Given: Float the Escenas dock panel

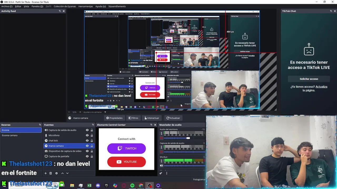Looking at the screenshot, I should point(40,125).
